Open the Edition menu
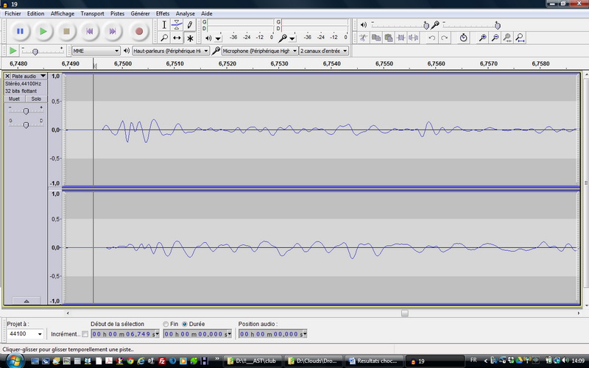This screenshot has height=368, width=589. pos(35,13)
